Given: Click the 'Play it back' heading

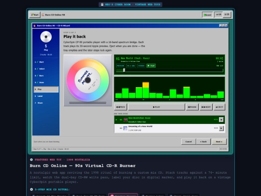Looking at the screenshot, I should click(74, 36).
